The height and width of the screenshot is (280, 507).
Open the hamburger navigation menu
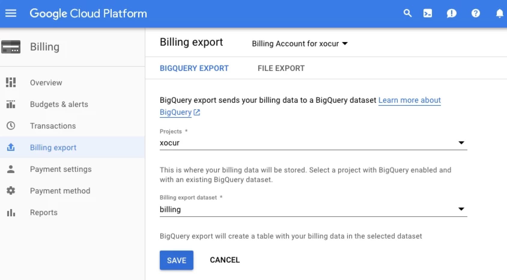tap(11, 13)
